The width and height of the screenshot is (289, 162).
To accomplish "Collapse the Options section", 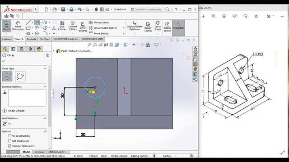I will tap(45, 131).
